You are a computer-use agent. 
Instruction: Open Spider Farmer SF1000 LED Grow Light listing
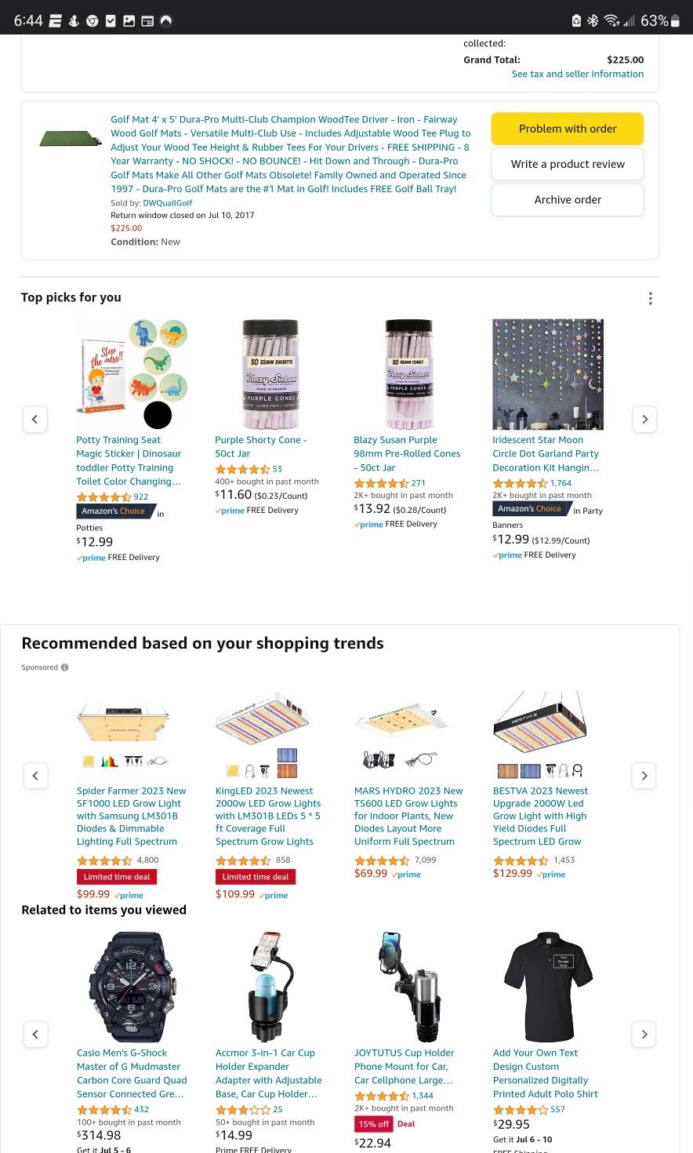tap(132, 816)
